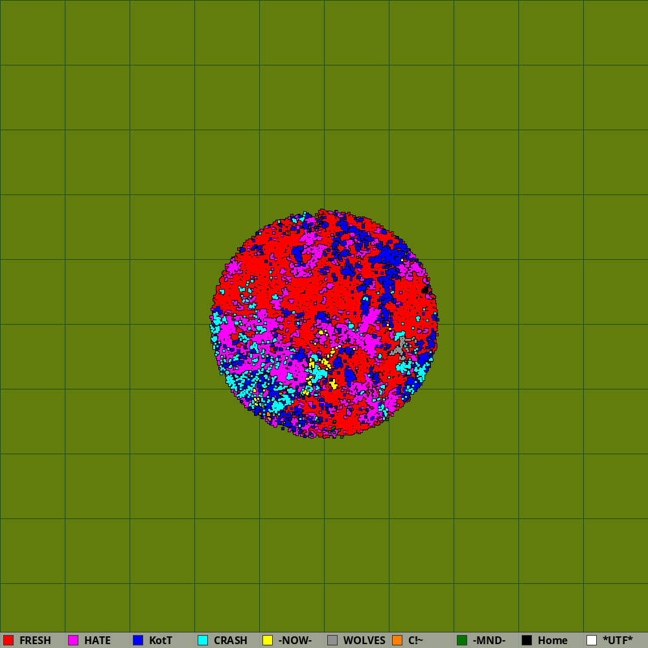Click the white *UTF* legend swatch

[592, 640]
